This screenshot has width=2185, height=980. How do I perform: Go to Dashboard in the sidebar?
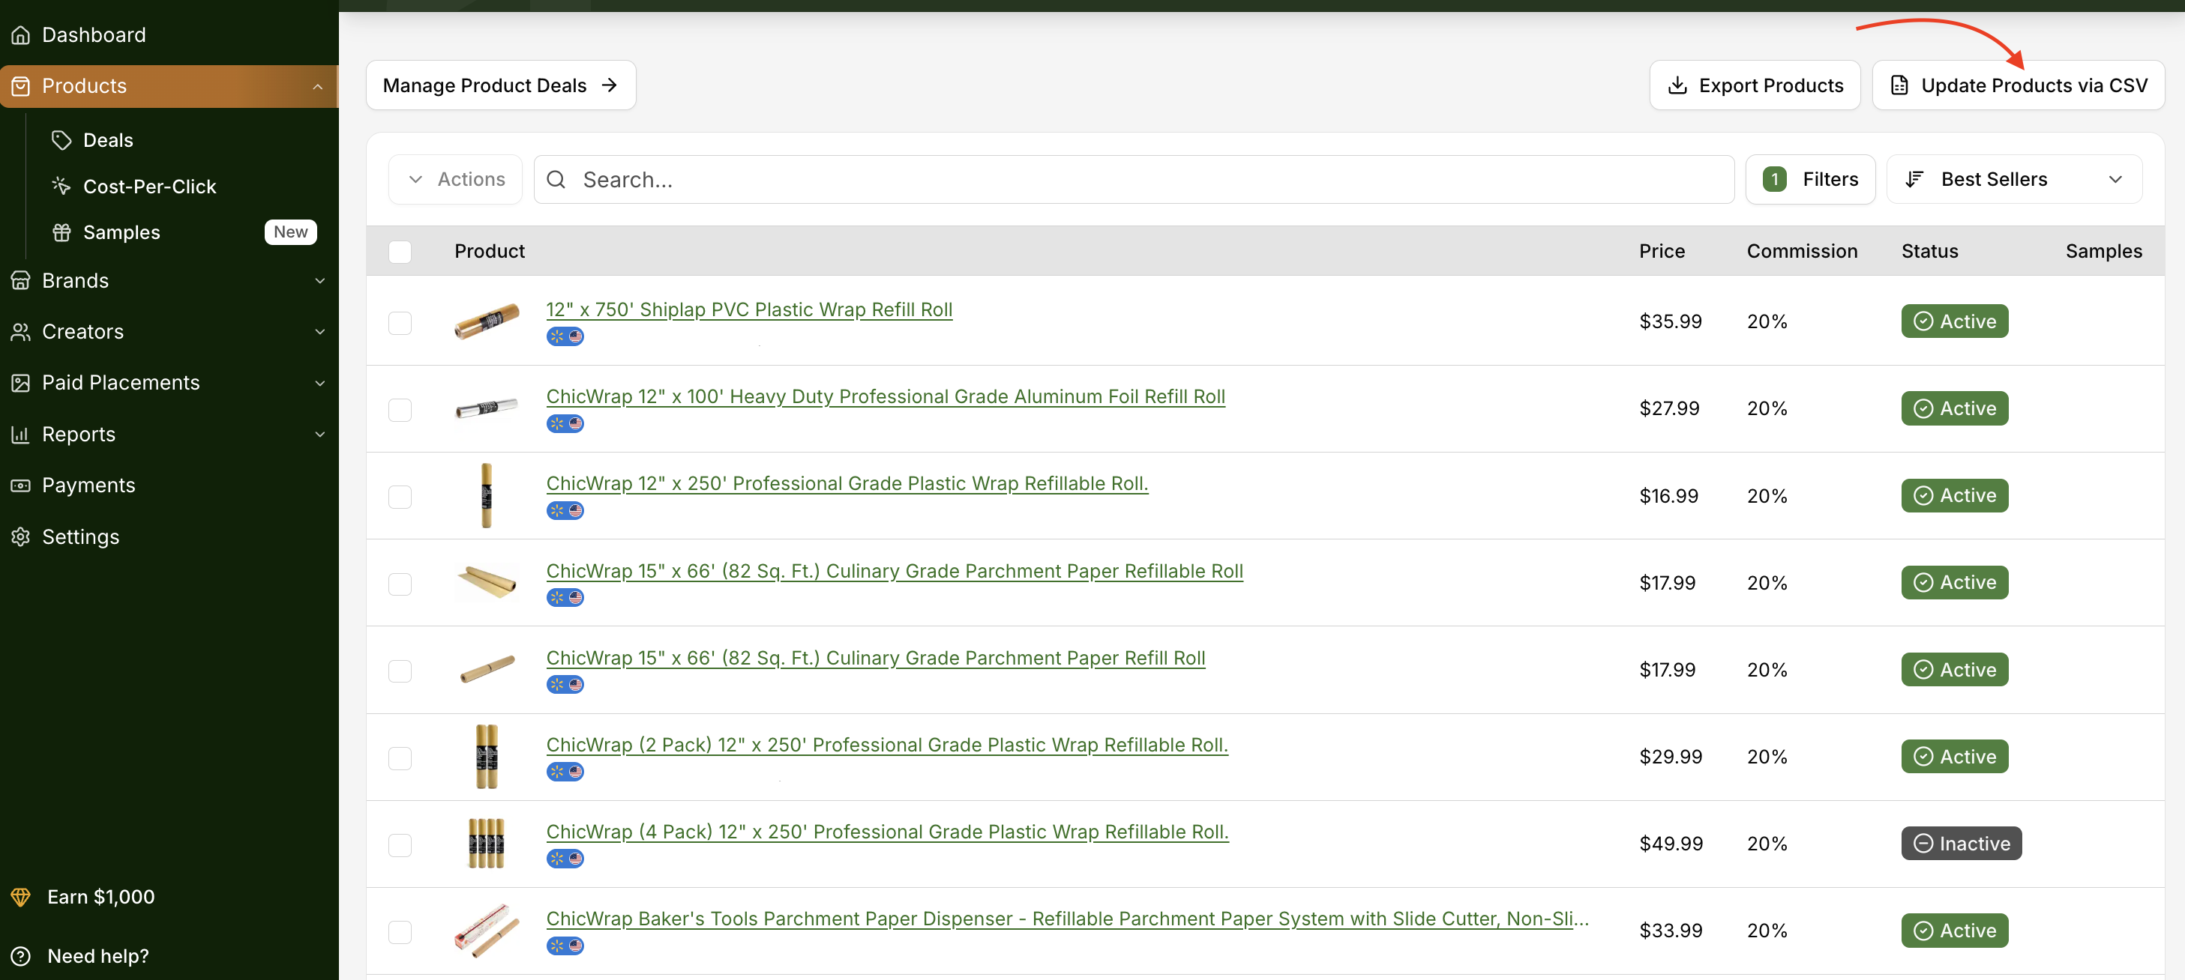[93, 34]
